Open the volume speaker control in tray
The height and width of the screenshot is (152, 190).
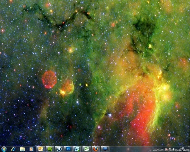coord(173,149)
